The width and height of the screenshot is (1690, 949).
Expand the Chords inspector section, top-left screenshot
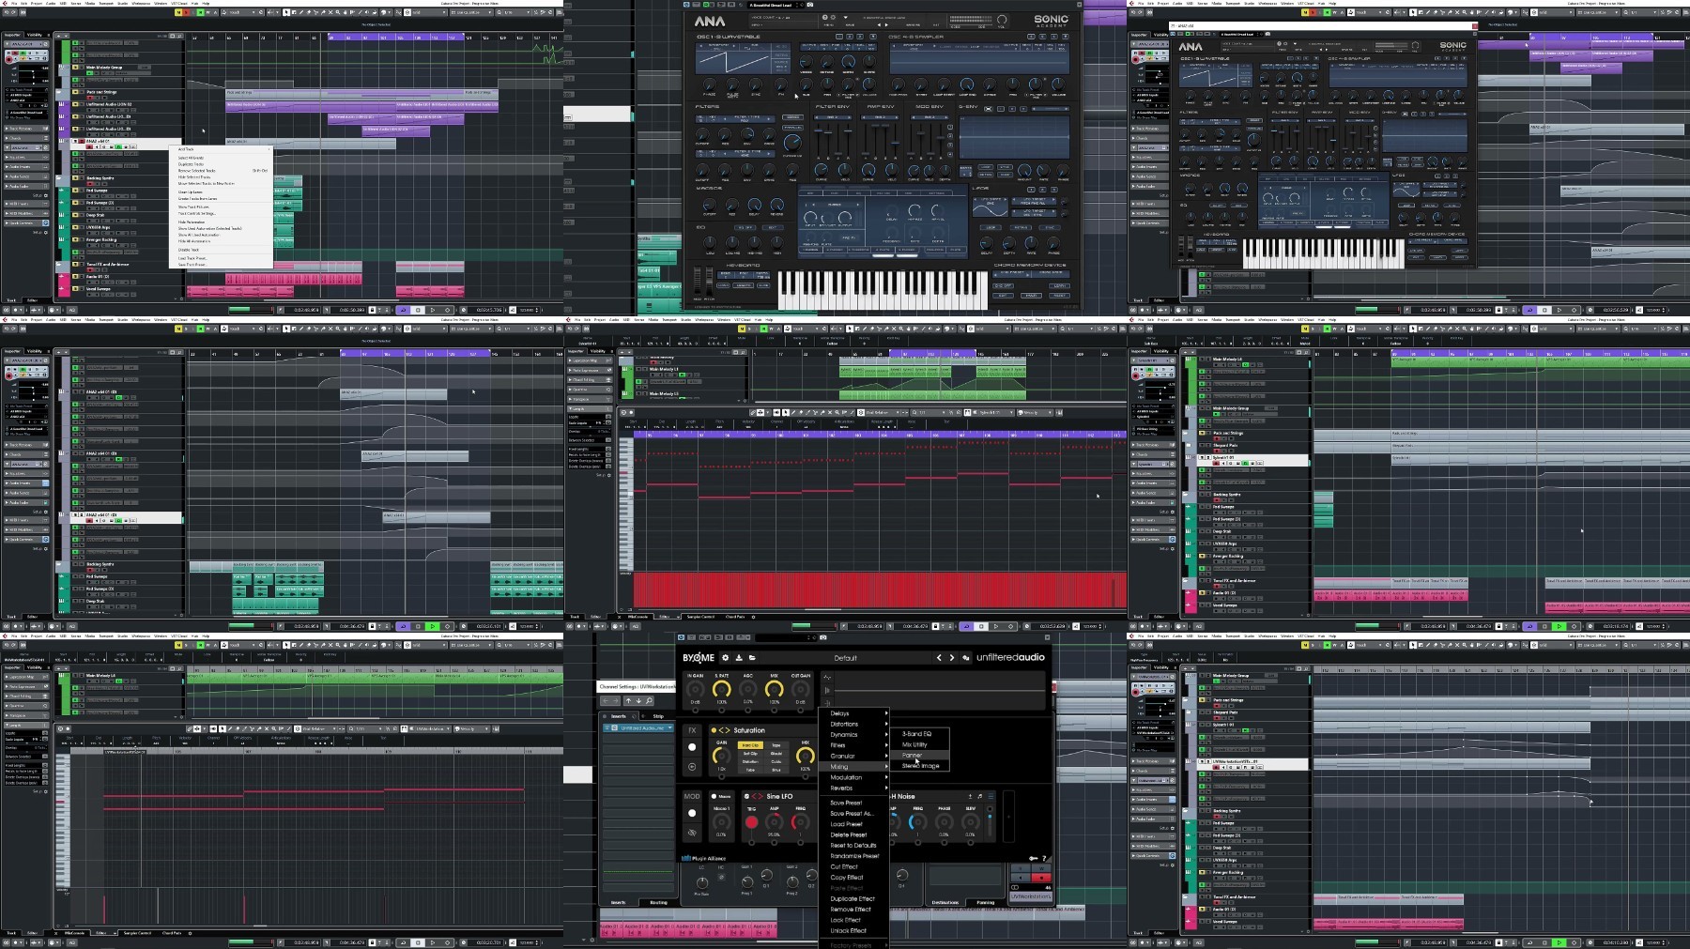pos(27,139)
